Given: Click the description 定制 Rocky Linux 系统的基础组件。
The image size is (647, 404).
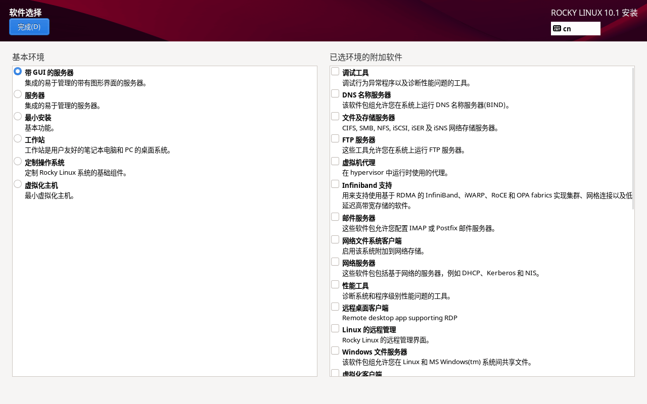Looking at the screenshot, I should [x=76, y=173].
